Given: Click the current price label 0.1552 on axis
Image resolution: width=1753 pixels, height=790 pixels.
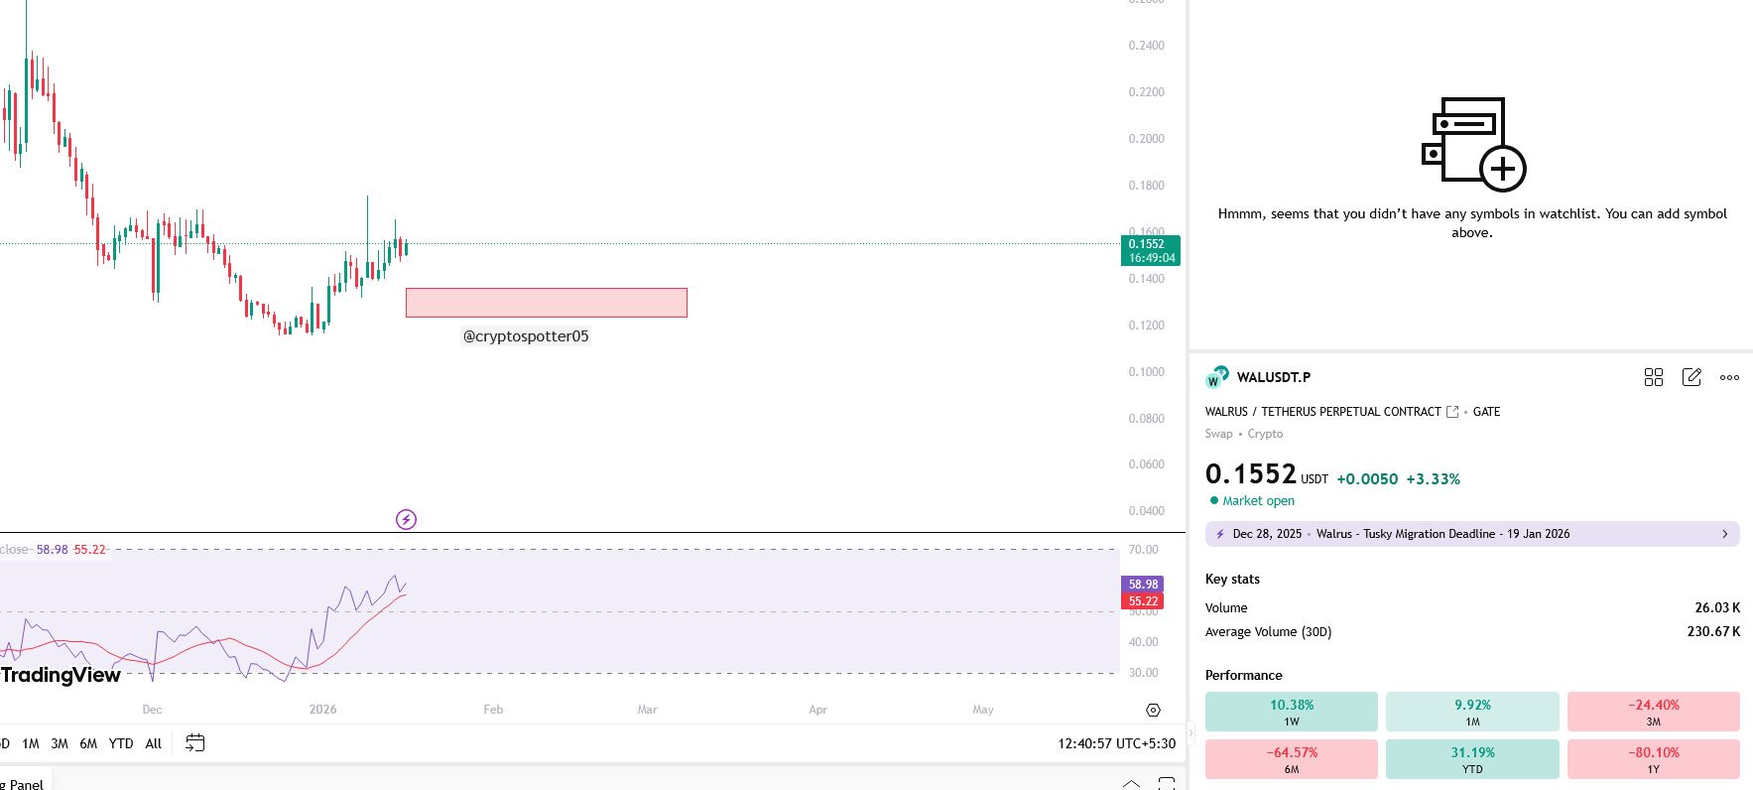Looking at the screenshot, I should tap(1150, 250).
